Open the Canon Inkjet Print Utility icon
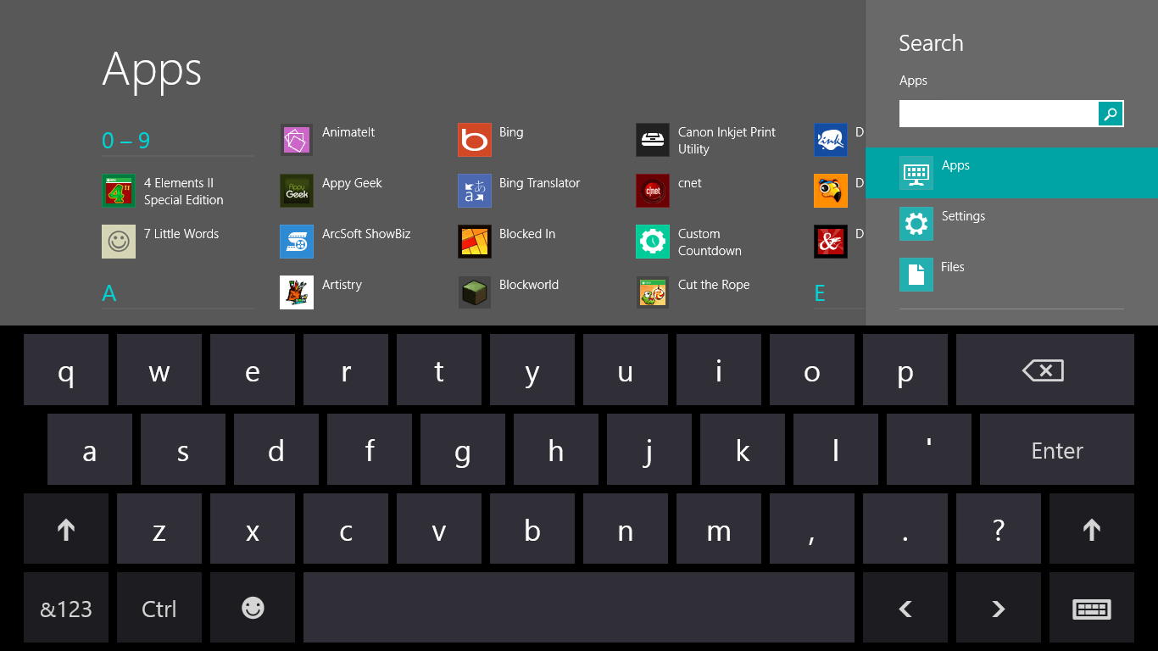Viewport: 1158px width, 651px height. click(653, 140)
